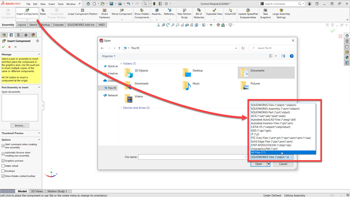Image resolution: width=350 pixels, height=197 pixels.
Task: Toggle Automatic Browse when creating new assembly
Action: click(3, 154)
